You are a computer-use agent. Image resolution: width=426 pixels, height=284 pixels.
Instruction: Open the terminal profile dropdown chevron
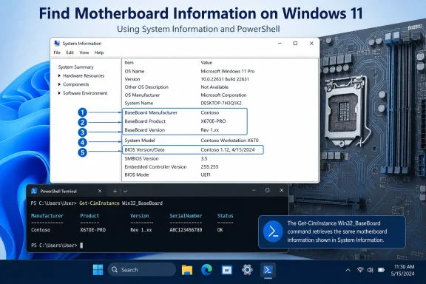[x=125, y=192]
